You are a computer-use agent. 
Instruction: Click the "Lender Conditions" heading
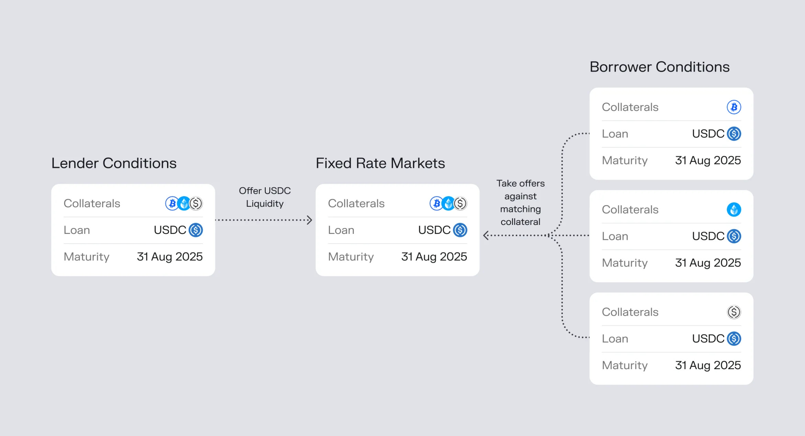point(114,163)
